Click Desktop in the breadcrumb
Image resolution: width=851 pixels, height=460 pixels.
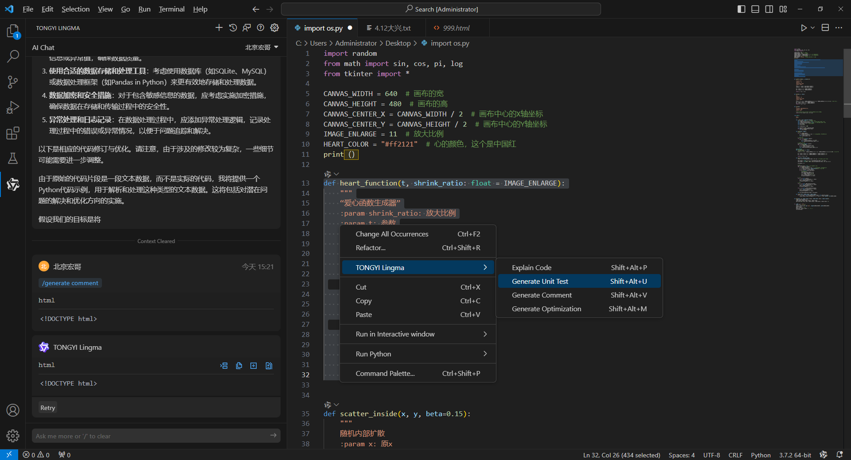(x=398, y=43)
